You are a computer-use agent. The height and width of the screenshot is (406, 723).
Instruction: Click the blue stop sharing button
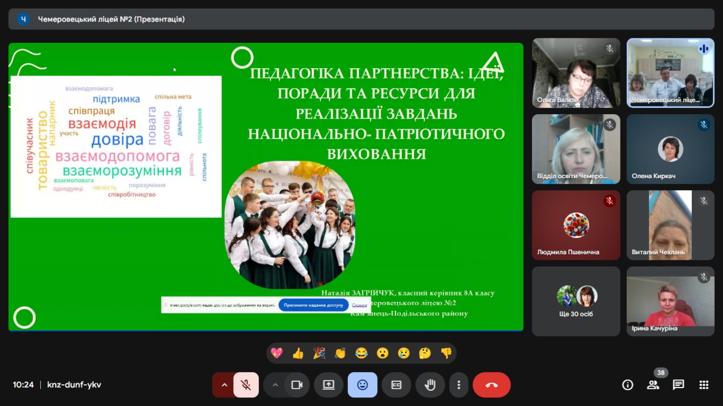313,305
